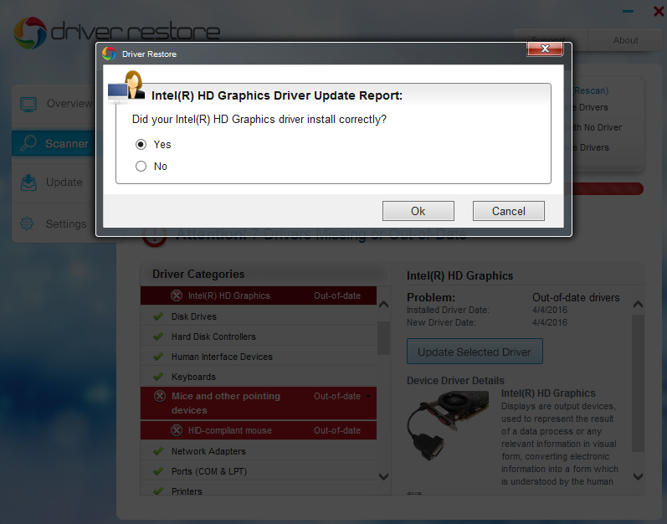This screenshot has height=524, width=667.
Task: Select HID-compliant mouse row
Action: tap(259, 430)
